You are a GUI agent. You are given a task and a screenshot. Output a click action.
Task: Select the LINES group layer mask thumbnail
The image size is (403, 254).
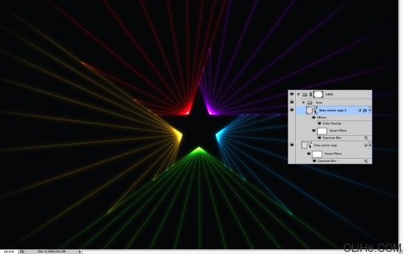(318, 95)
